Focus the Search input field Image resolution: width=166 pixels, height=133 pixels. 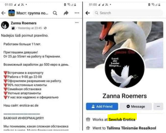coord(127,13)
